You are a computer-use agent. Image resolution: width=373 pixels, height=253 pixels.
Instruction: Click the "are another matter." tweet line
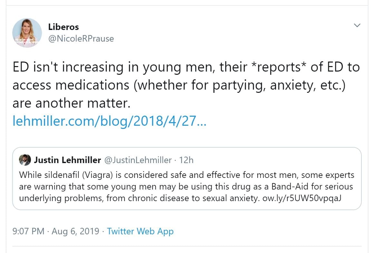[x=71, y=103]
